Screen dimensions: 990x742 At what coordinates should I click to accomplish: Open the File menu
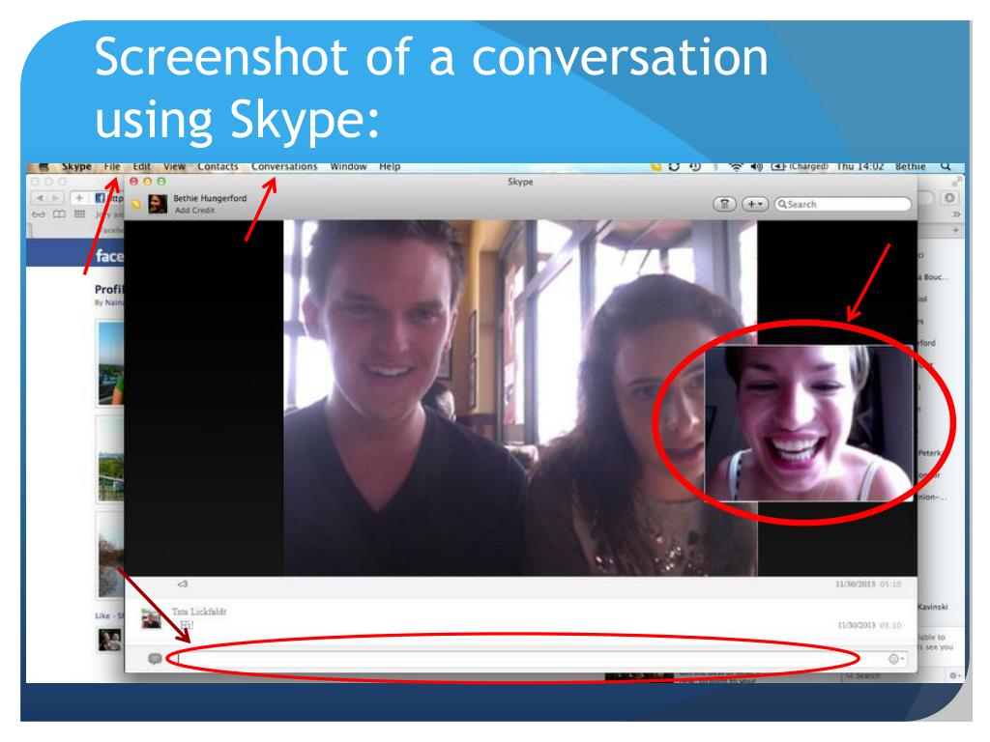[x=112, y=166]
